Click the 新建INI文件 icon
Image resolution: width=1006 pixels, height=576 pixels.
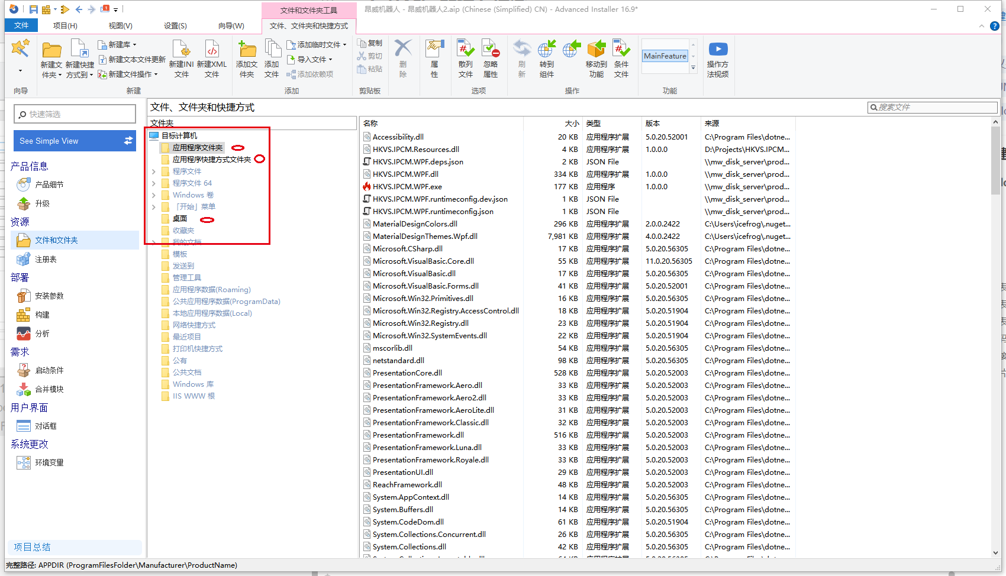[x=181, y=50]
